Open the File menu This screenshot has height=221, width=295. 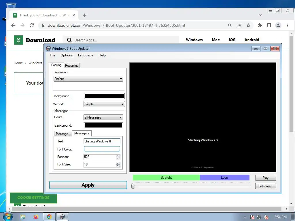[52, 55]
